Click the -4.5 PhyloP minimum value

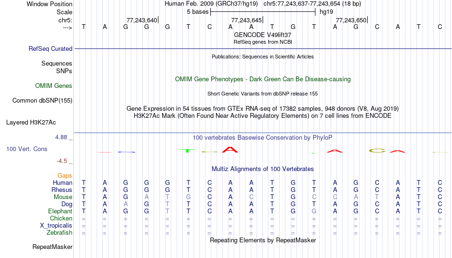click(62, 161)
